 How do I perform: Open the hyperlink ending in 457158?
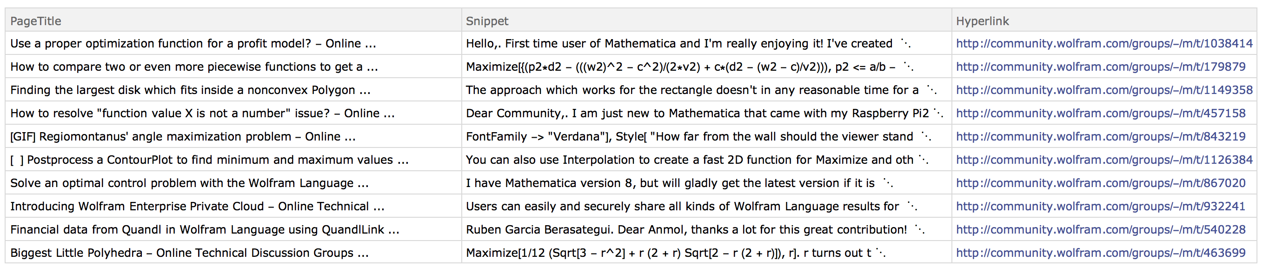[1101, 114]
